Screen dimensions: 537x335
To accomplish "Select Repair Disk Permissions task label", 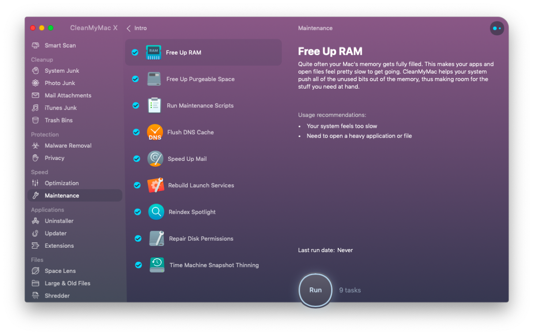I will point(201,238).
